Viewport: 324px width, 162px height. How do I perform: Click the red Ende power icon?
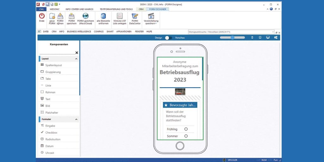[x=42, y=16]
